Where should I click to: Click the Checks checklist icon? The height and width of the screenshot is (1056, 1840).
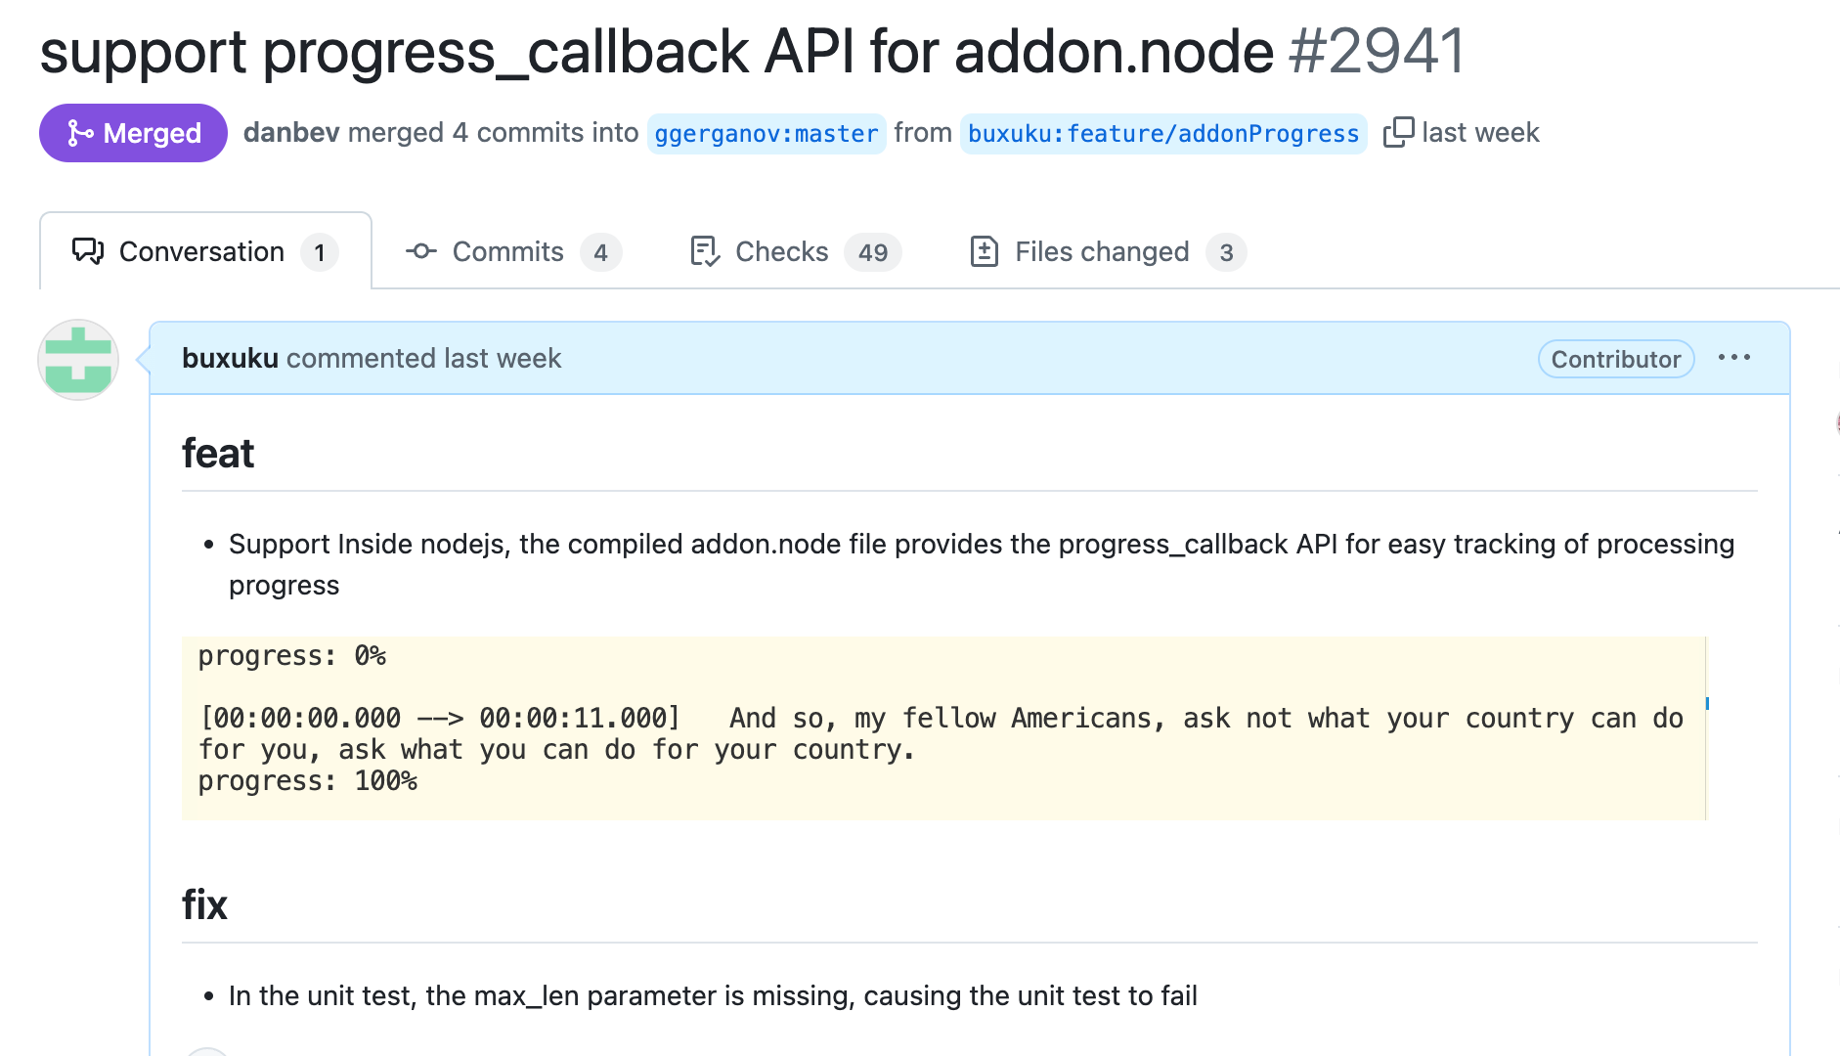[x=705, y=251]
